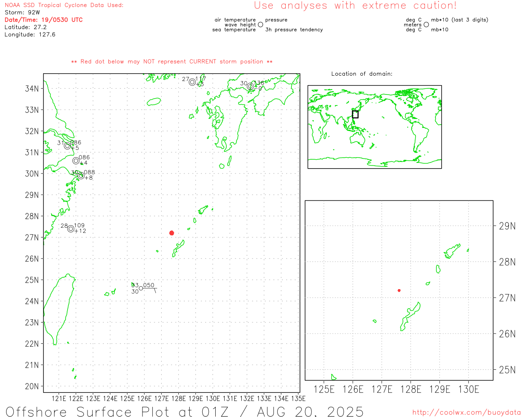Select station circle labeled 088 +8
The image size is (521, 417).
[x=81, y=176]
